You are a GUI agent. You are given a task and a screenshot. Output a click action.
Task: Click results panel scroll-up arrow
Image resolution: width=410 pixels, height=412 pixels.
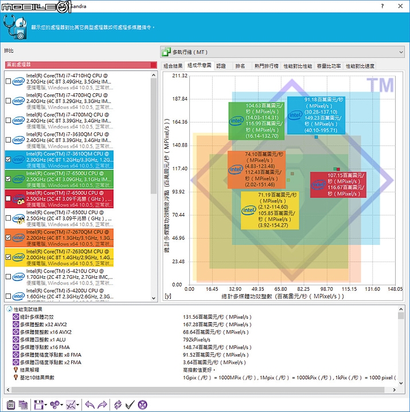[x=401, y=309]
